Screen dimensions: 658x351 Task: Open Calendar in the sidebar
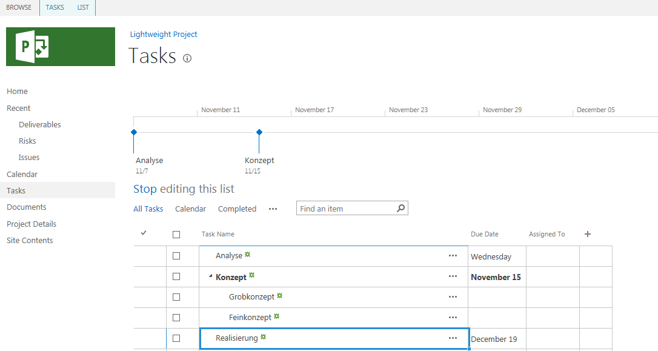22,174
